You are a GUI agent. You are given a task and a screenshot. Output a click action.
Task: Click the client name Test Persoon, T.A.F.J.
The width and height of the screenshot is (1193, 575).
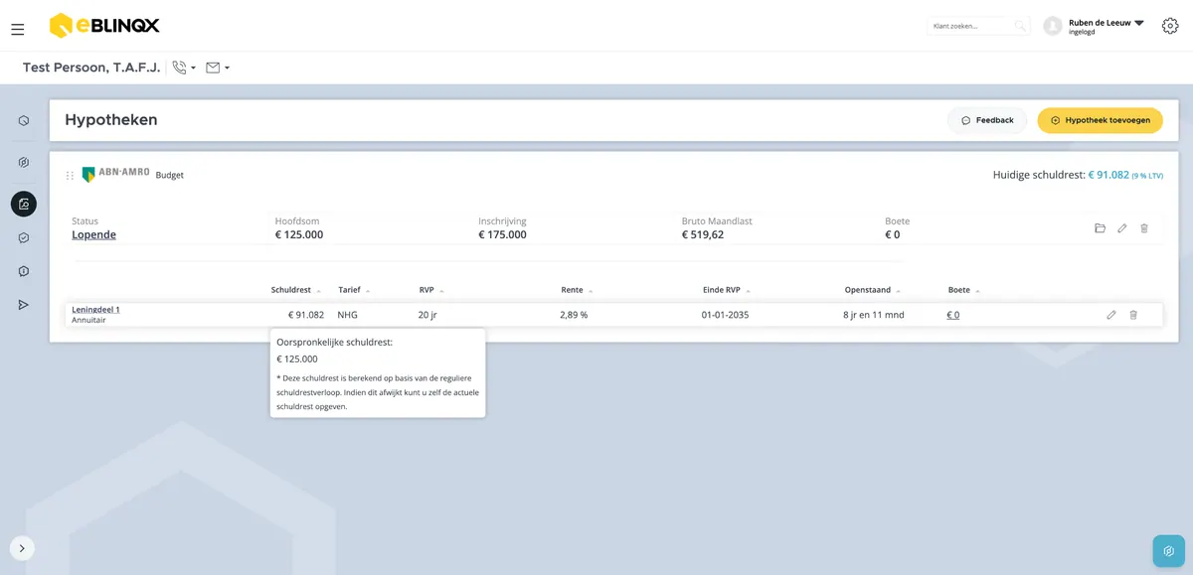[91, 68]
